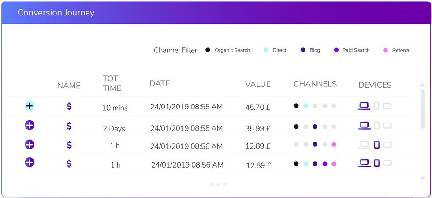
Task: Click the Blog filter label
Action: [315, 50]
